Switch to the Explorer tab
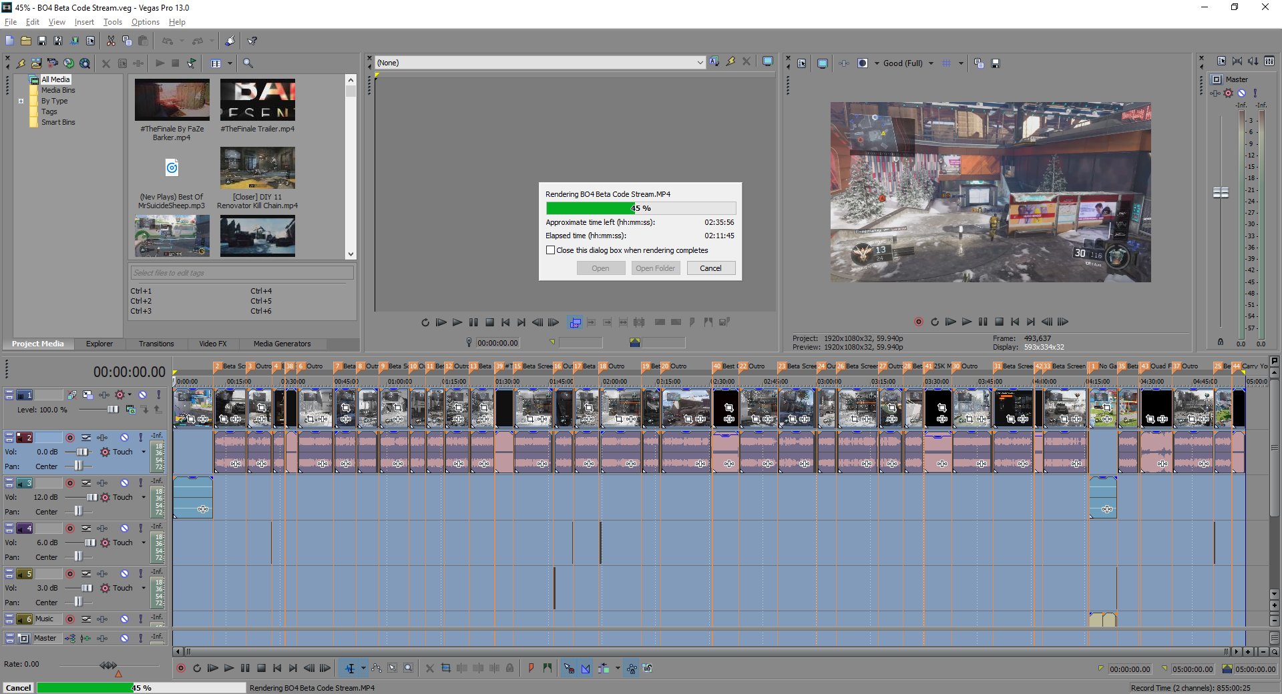 [x=99, y=344]
